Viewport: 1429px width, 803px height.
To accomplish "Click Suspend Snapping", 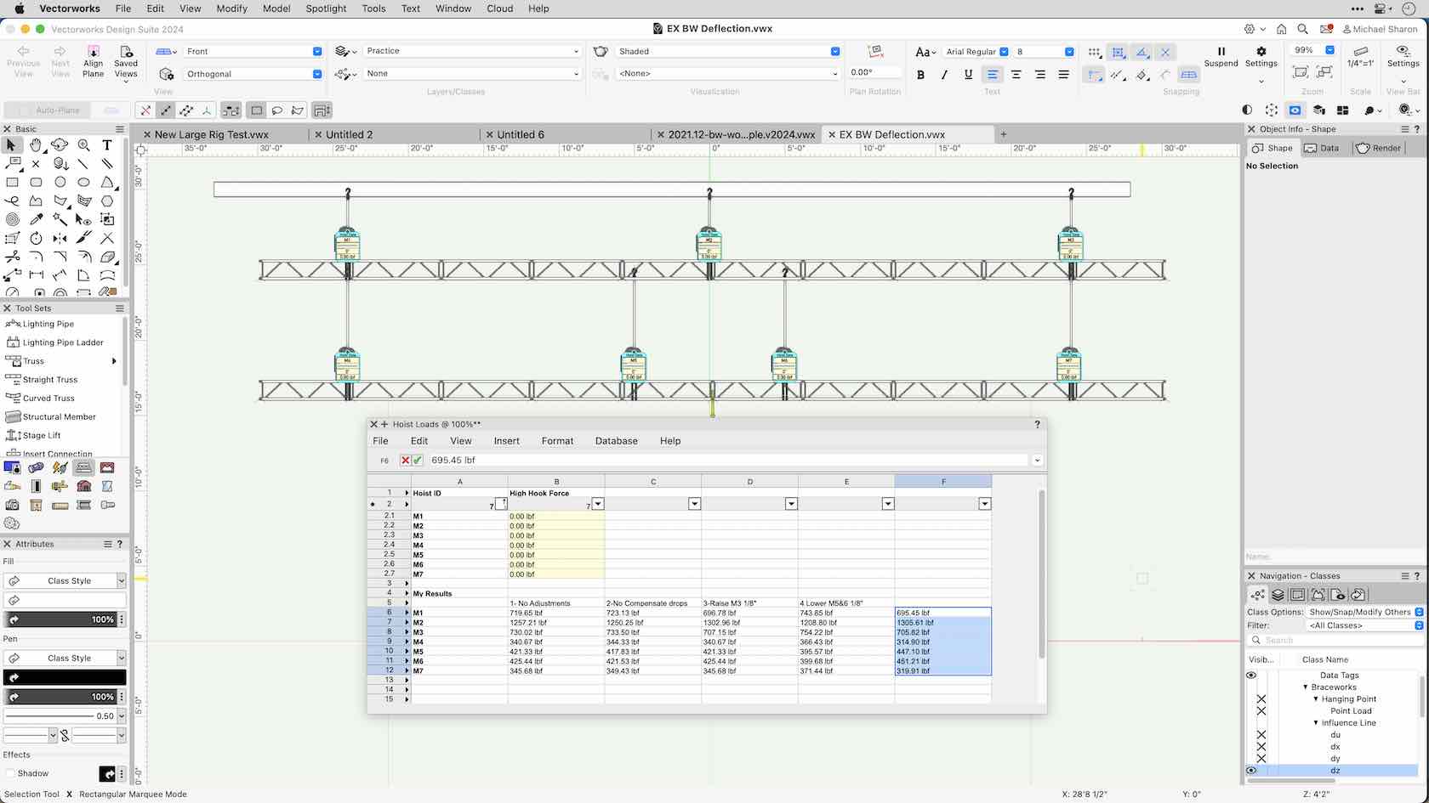I will (x=1221, y=56).
